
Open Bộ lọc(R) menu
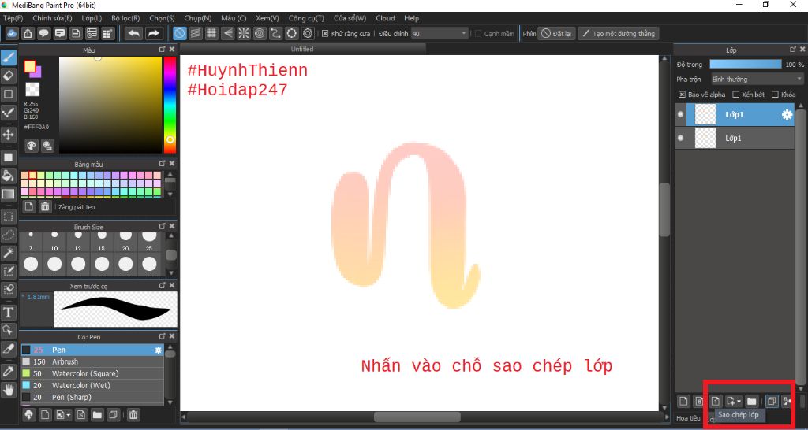125,18
